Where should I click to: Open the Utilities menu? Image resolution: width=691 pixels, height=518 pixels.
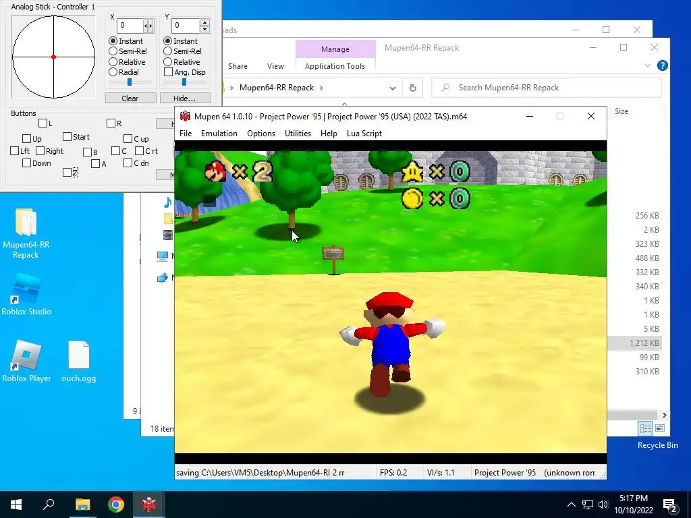pos(298,134)
